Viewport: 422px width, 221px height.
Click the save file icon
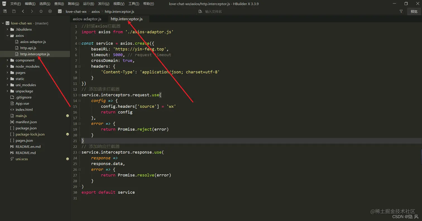14,11
